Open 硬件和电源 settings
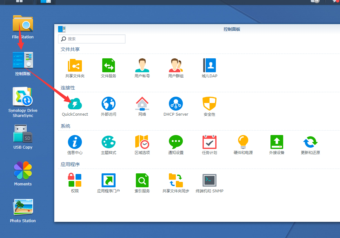Image resolution: width=340 pixels, height=238 pixels. 243,145
